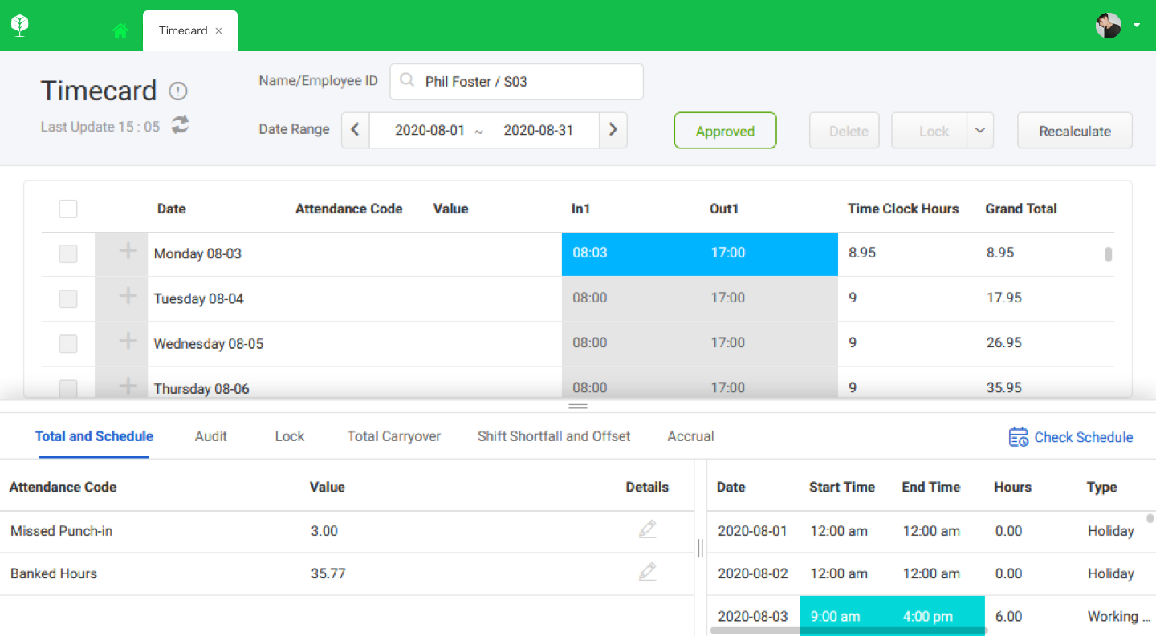
Task: Select the 4:00 pm end time cell
Action: point(938,616)
